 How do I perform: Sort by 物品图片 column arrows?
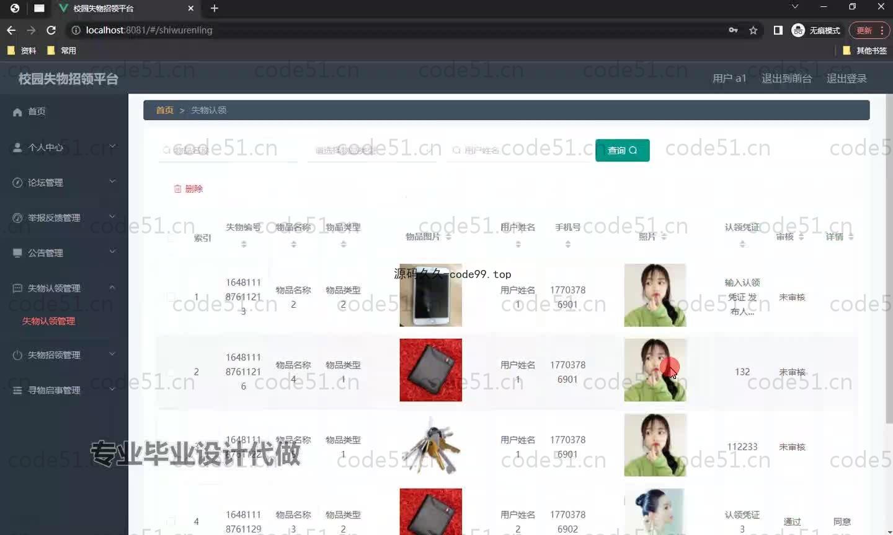[x=448, y=237]
